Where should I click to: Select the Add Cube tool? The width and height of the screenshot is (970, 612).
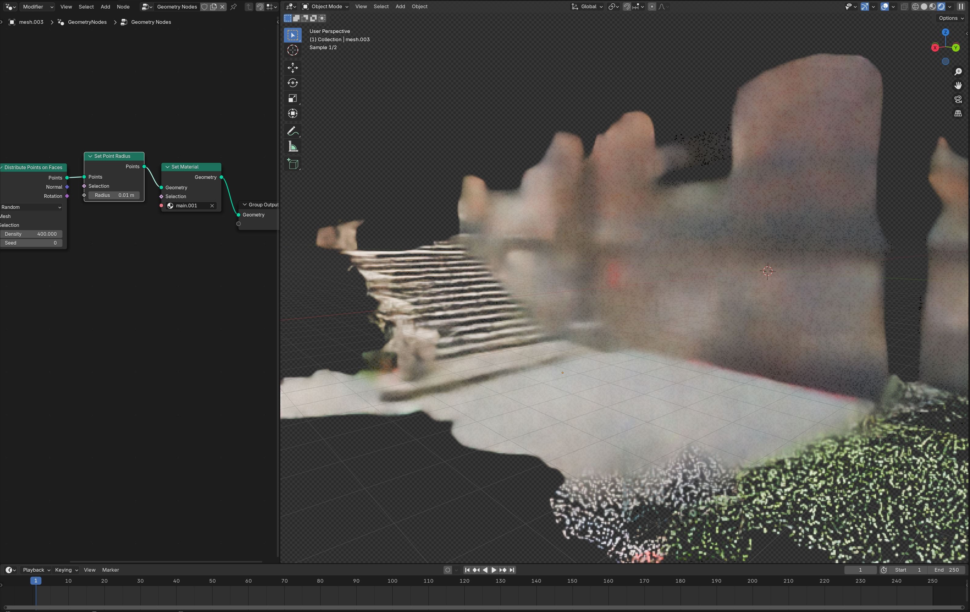(292, 164)
